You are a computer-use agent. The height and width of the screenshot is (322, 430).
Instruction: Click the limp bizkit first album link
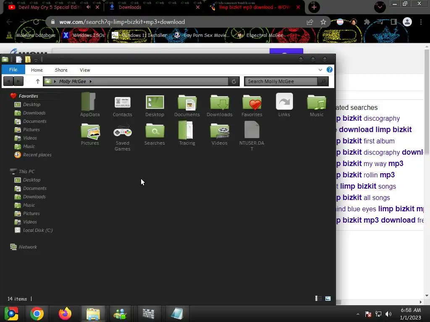click(x=366, y=141)
